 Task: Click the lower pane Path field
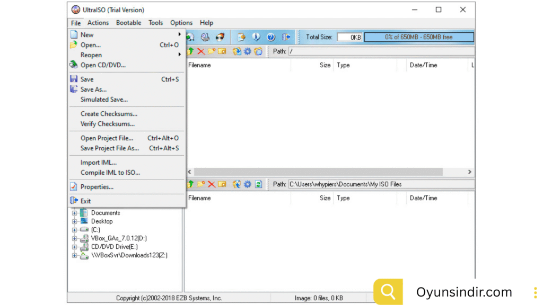pyautogui.click(x=380, y=184)
